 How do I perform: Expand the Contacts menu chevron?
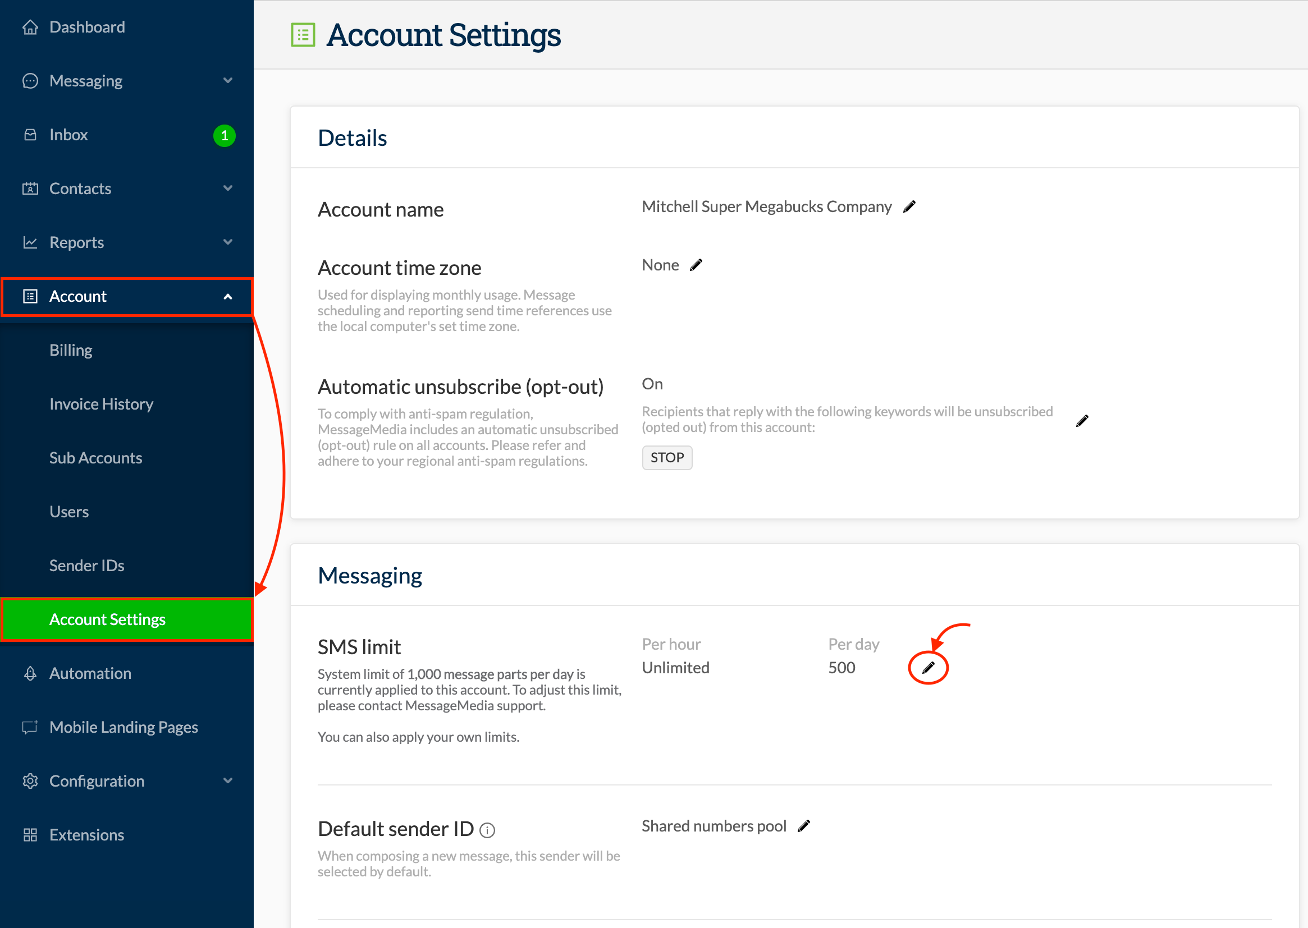point(227,188)
